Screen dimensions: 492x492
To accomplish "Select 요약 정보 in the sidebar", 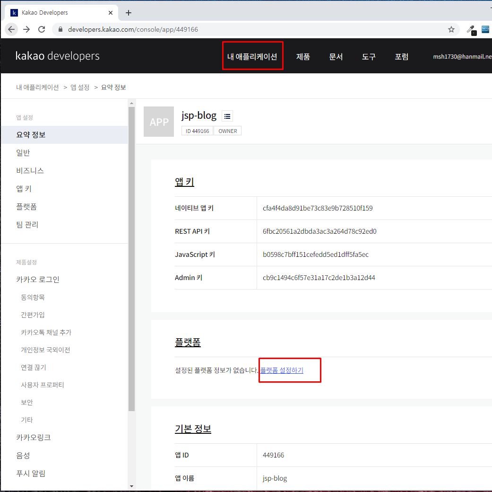I will 64,135.
